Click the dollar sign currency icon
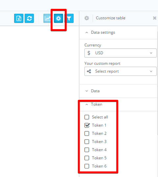 (x=89, y=53)
